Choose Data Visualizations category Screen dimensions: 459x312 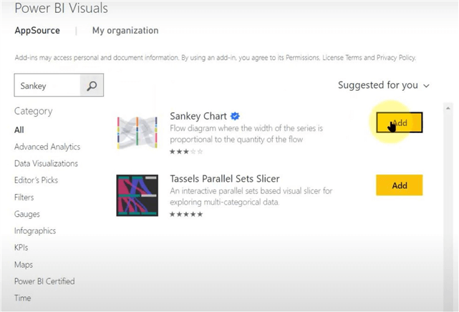[x=46, y=163]
